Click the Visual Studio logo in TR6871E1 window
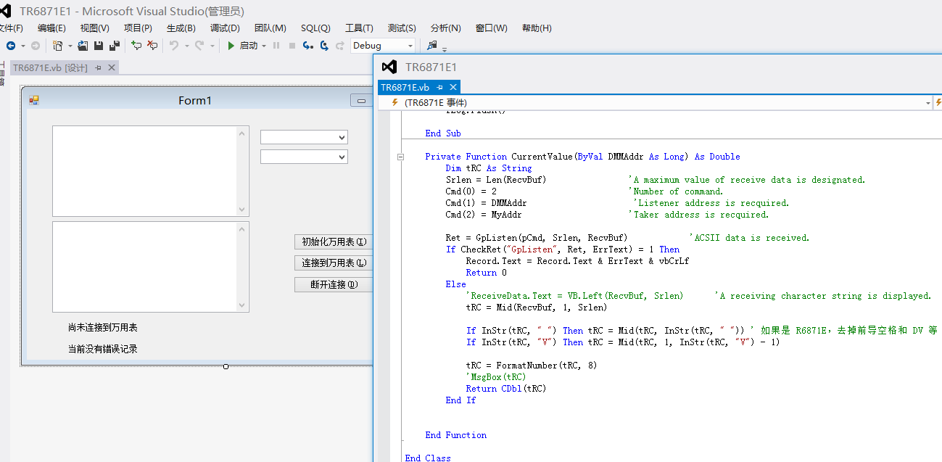 (389, 67)
